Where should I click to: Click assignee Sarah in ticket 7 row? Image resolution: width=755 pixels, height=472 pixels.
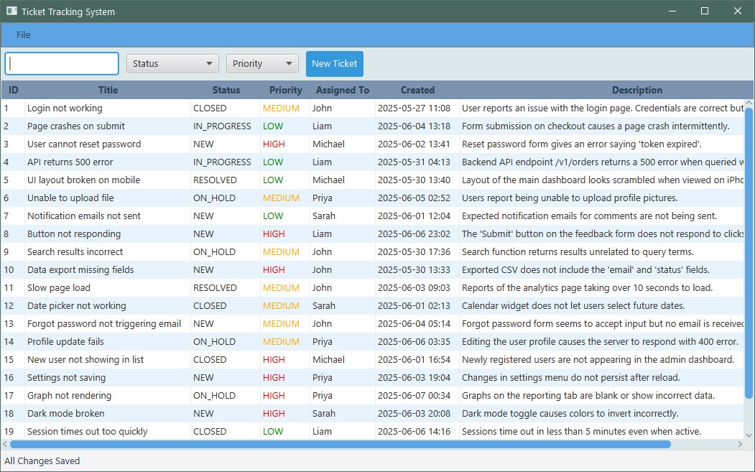(323, 216)
